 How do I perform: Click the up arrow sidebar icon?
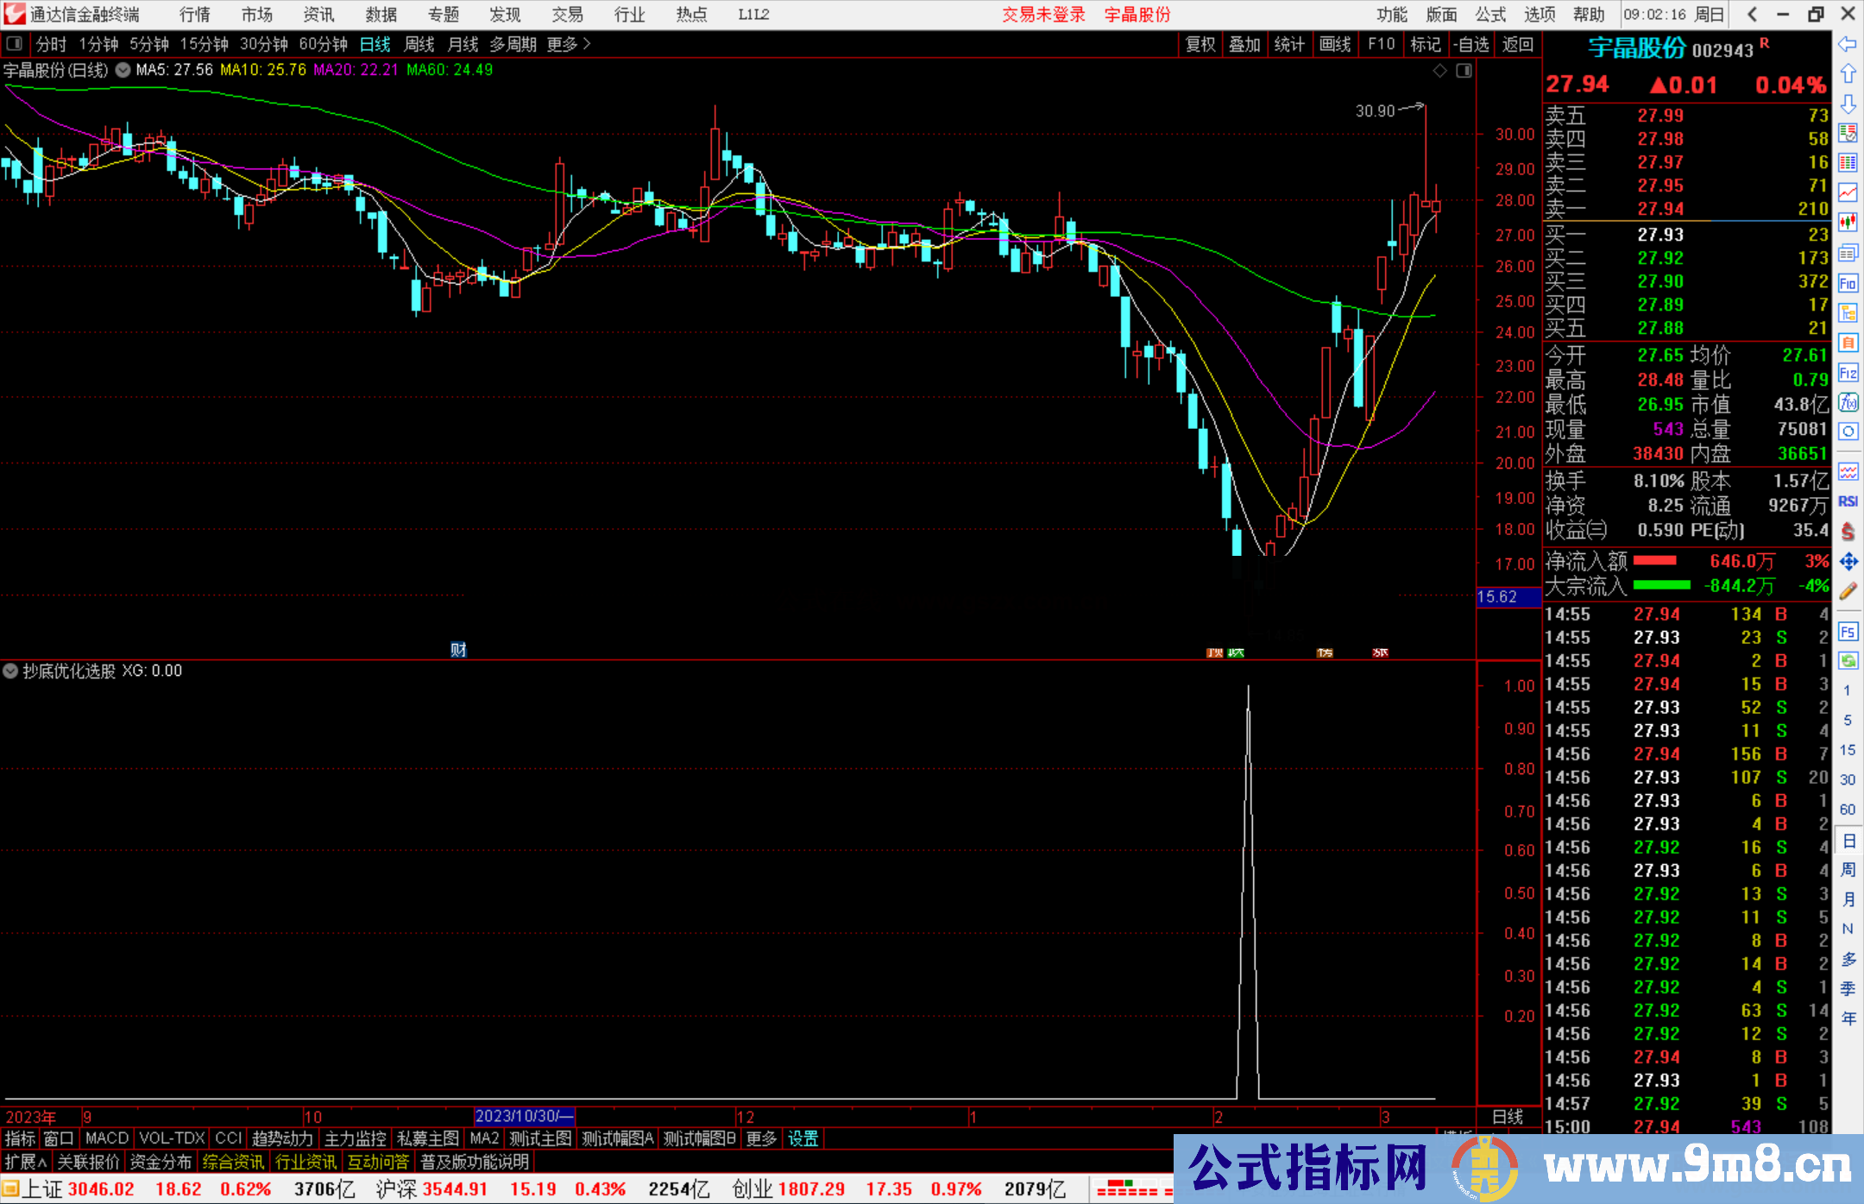coord(1848,74)
